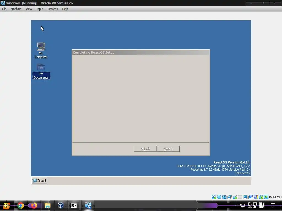Click the grayed shared folders status icon

(x=240, y=197)
